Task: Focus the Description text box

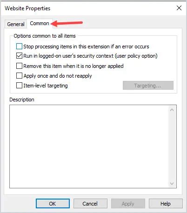Action: coord(89,146)
